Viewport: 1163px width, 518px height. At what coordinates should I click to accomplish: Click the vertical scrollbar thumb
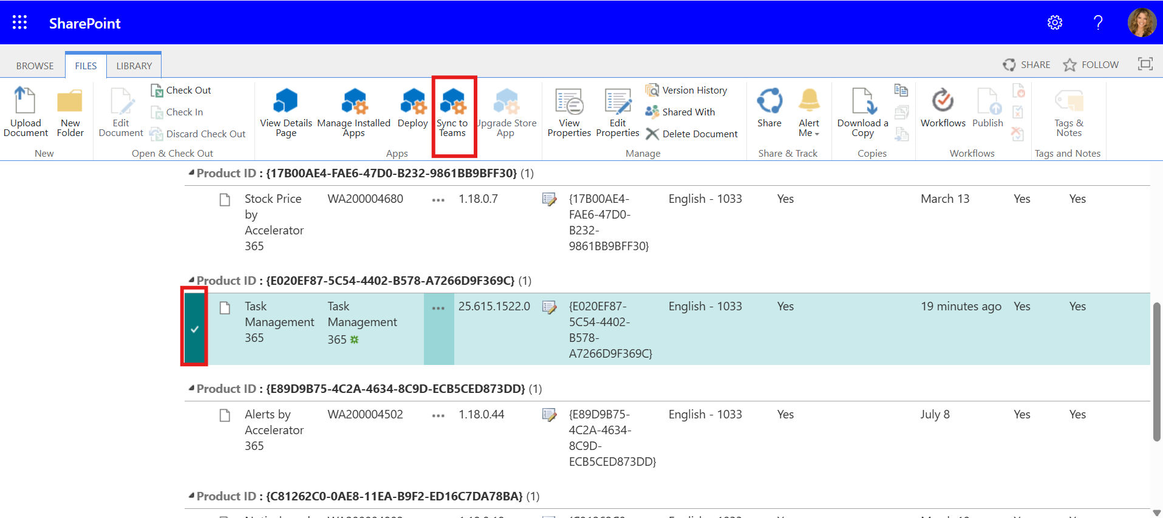pos(1156,371)
